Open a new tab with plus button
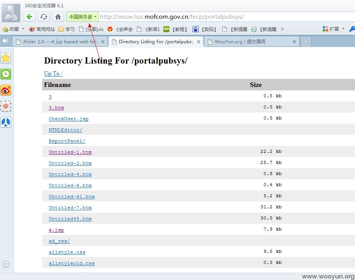The height and width of the screenshot is (280, 355). pos(306,42)
